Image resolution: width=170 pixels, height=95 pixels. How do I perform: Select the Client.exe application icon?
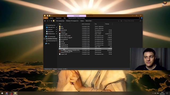point(60,32)
